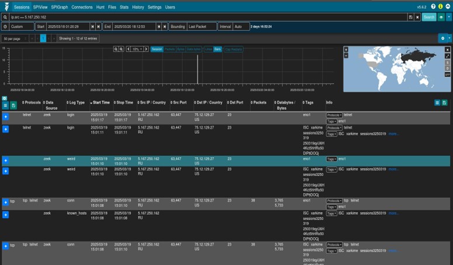
Task: Click the first 'more...' tags link
Action: click(x=393, y=134)
